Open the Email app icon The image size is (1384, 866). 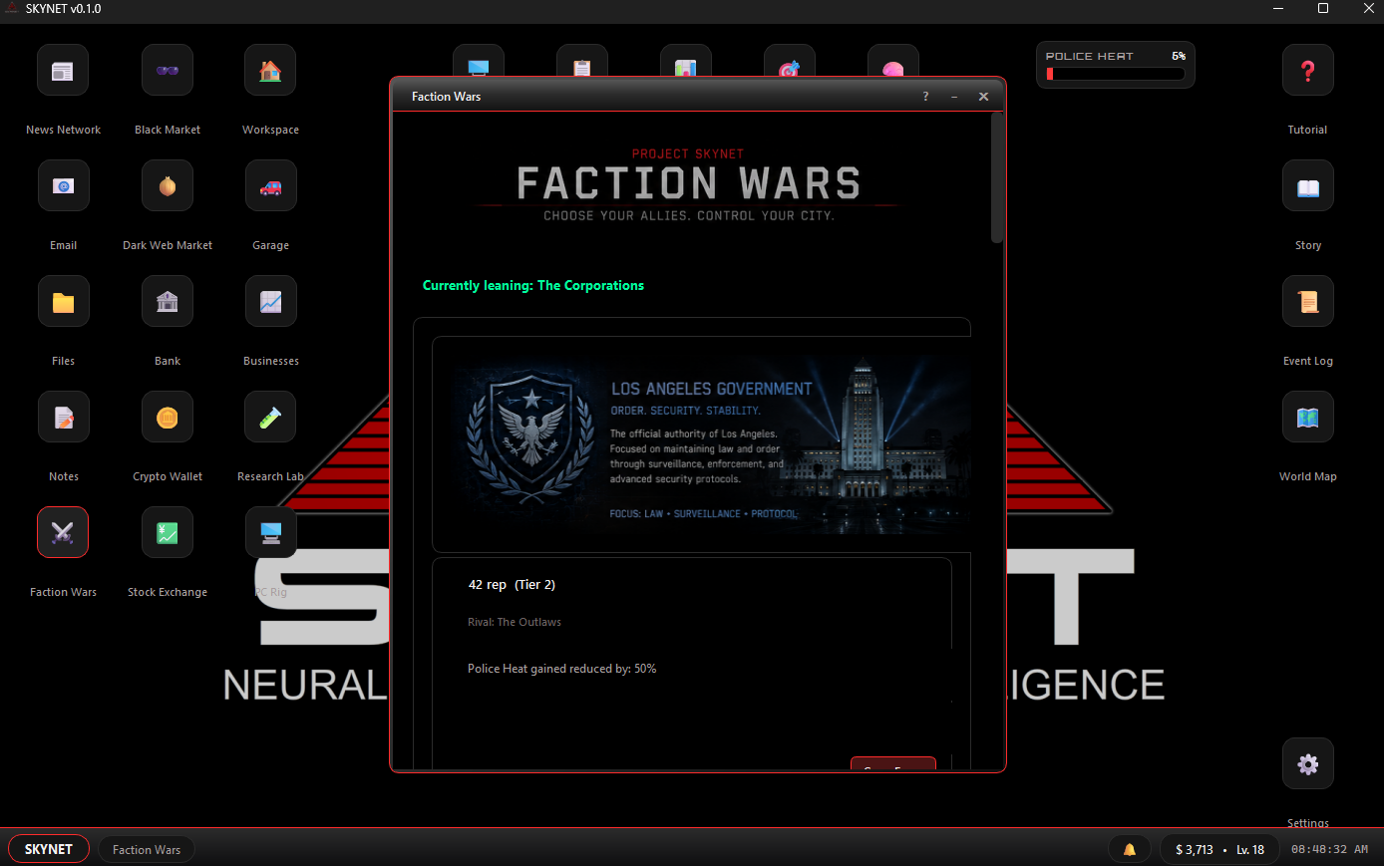click(x=63, y=186)
